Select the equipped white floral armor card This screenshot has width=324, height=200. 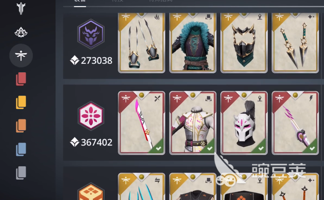[193, 123]
